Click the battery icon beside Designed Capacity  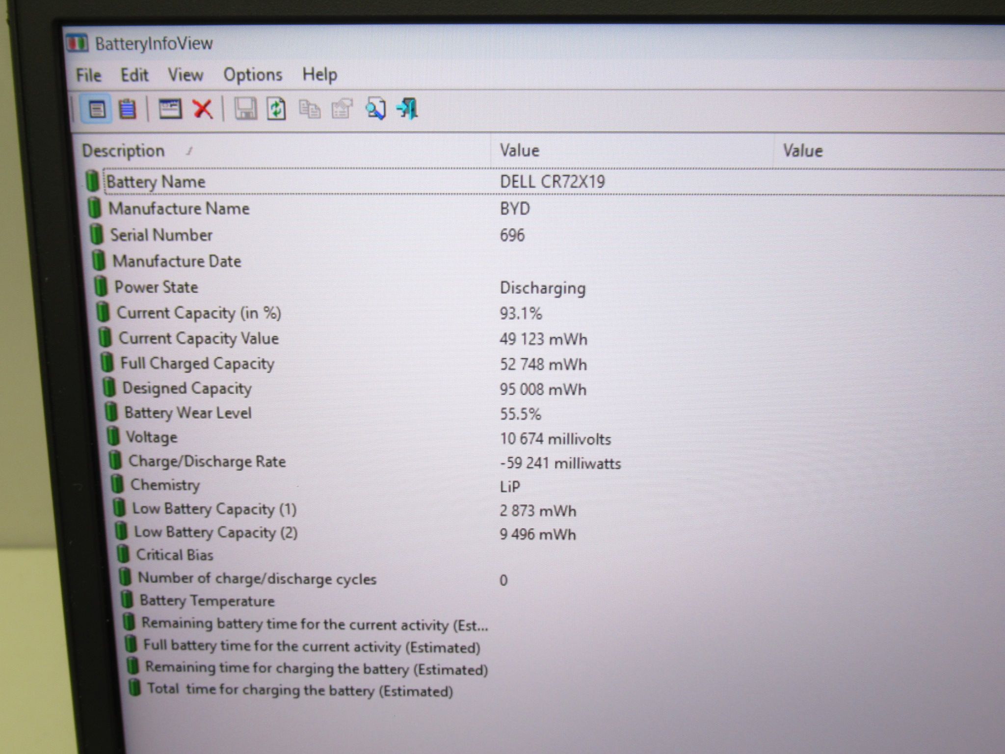coord(108,387)
